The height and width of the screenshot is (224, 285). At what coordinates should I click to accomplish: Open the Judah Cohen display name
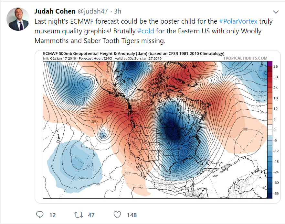pyautogui.click(x=55, y=11)
